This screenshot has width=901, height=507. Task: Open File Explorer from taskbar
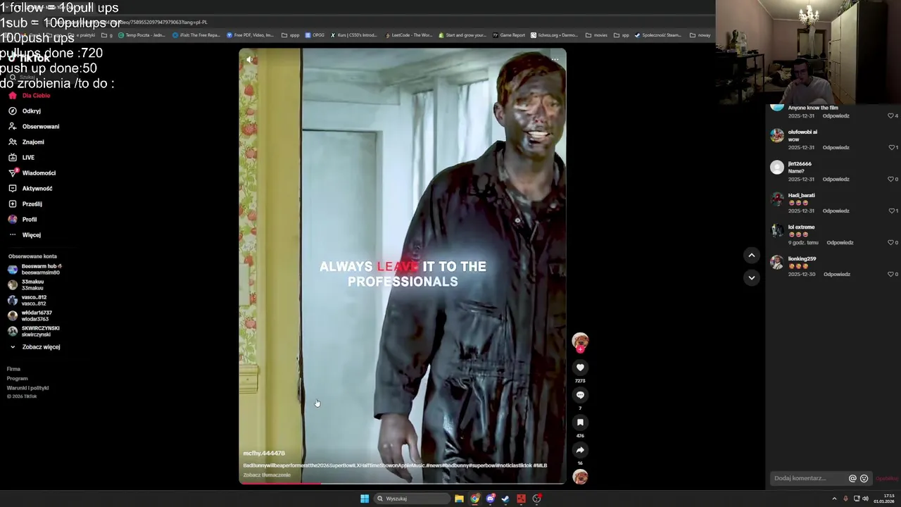[459, 499]
